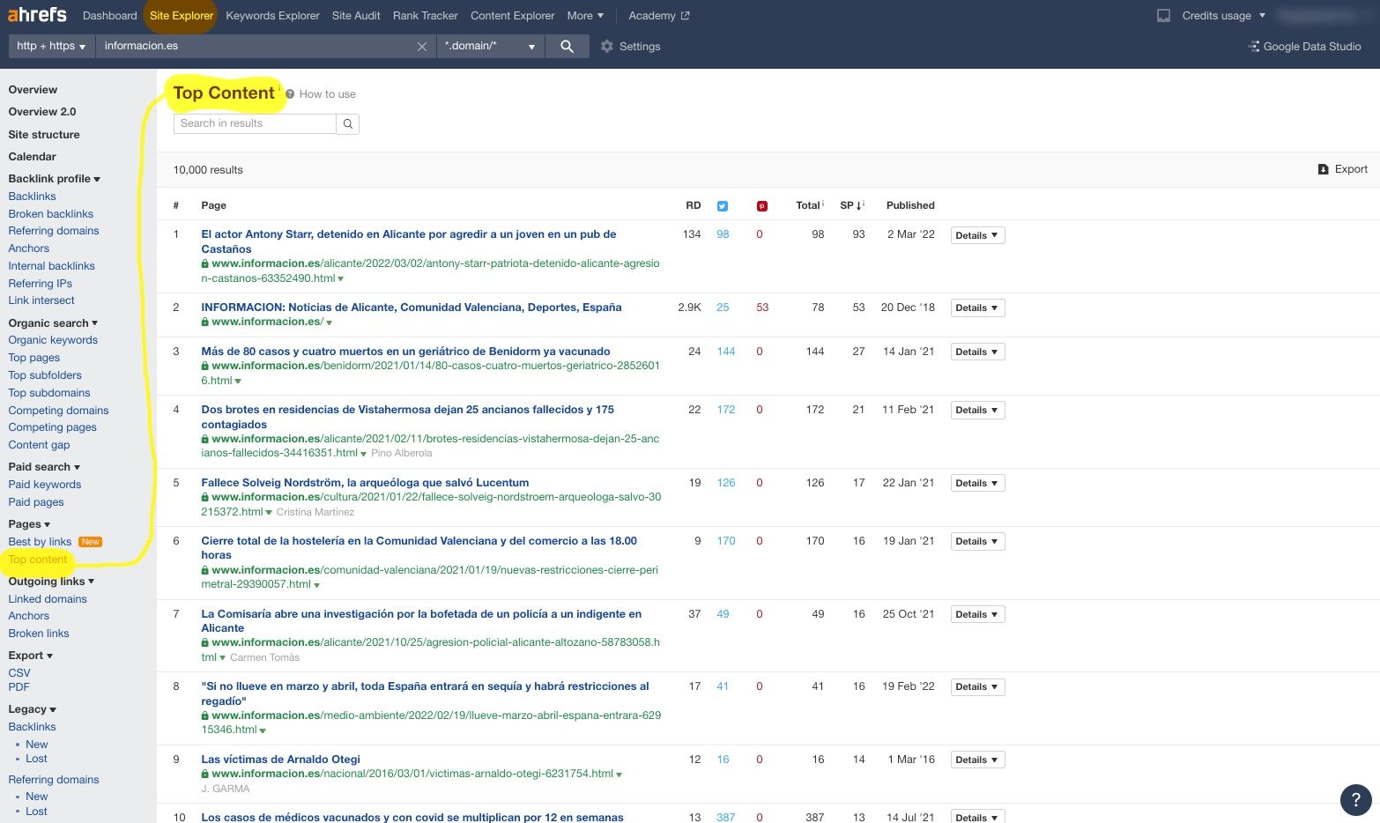Open Settings gear icon
The width and height of the screenshot is (1380, 823).
[x=607, y=46]
